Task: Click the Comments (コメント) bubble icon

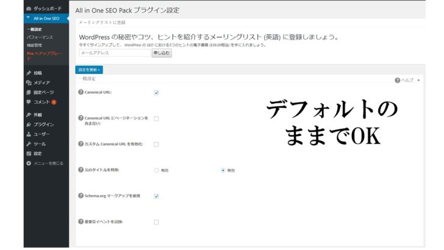Action: 29,102
